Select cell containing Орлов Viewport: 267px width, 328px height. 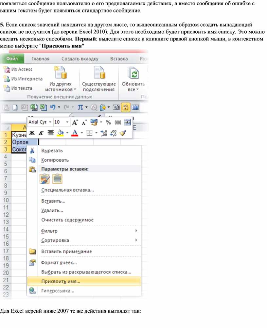[25, 142]
